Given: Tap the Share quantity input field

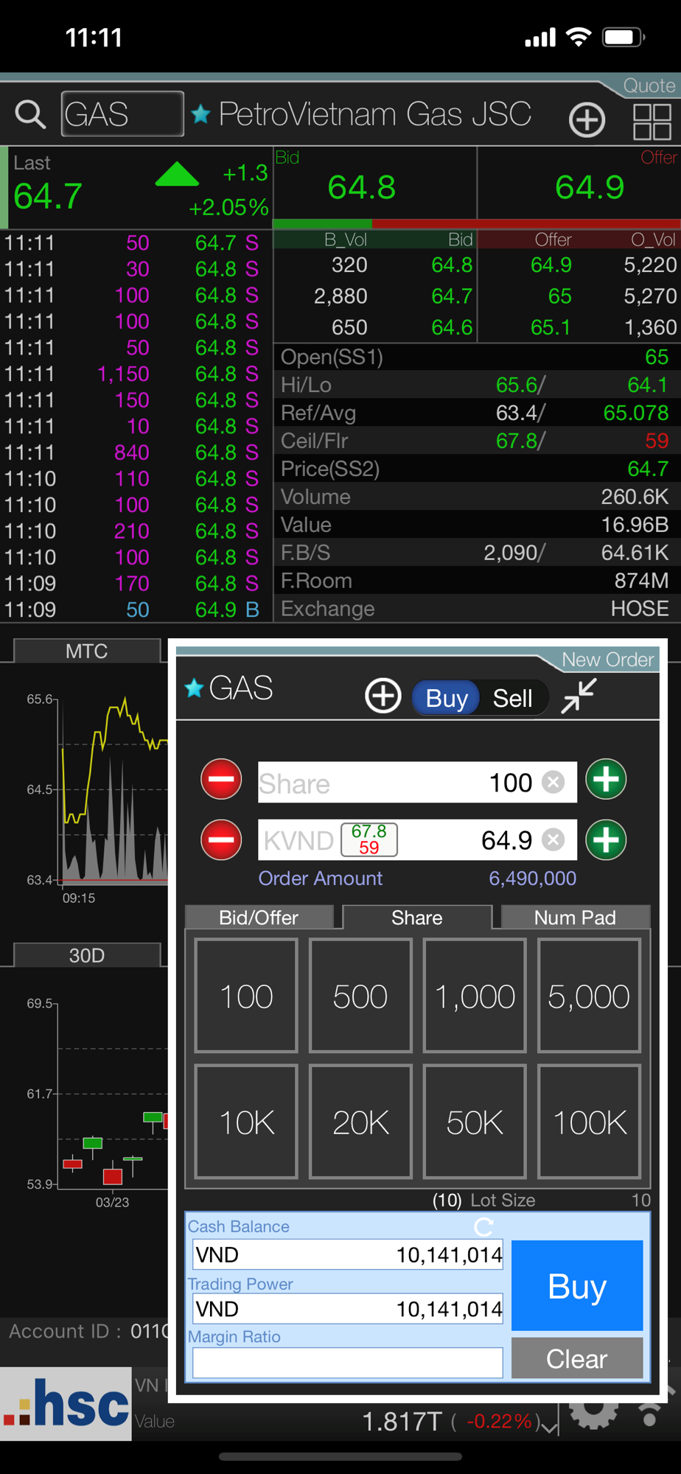Looking at the screenshot, I should coord(417,782).
